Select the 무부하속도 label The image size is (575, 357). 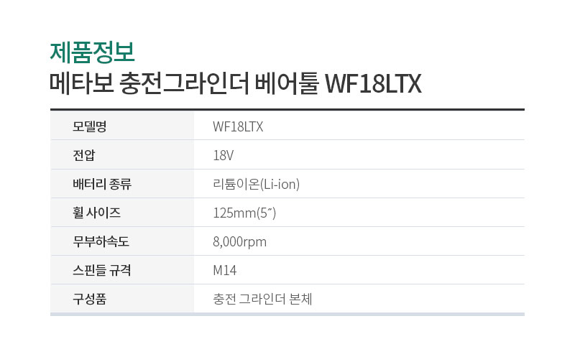pyautogui.click(x=101, y=241)
